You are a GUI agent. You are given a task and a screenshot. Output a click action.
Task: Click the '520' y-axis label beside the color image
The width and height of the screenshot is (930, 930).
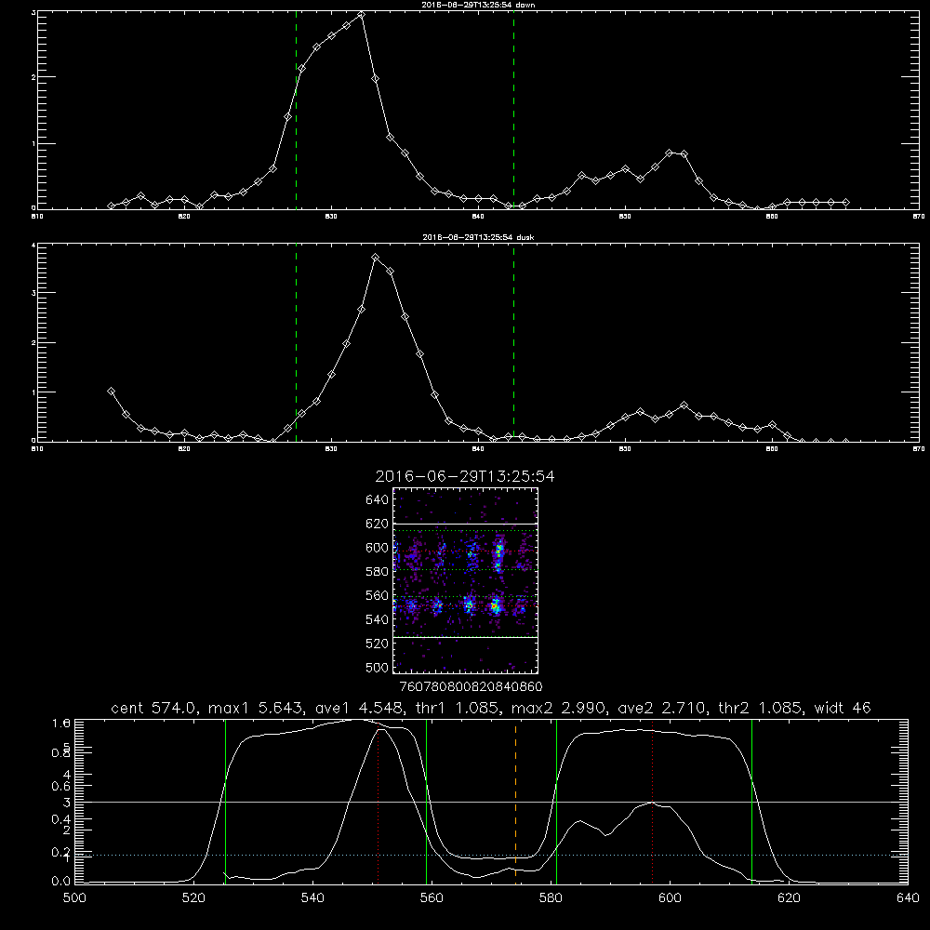coord(378,644)
